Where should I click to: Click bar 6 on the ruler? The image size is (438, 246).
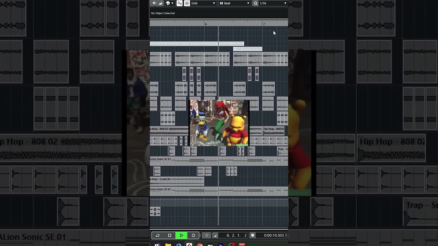206,24
